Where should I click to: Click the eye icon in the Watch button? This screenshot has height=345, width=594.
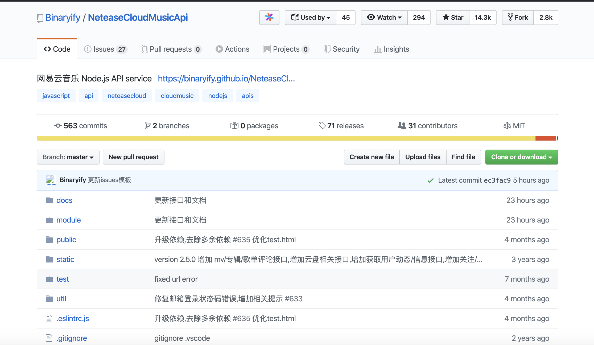(x=372, y=17)
